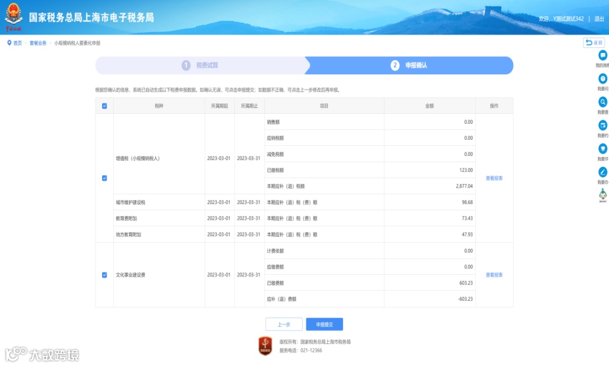Uncheck the 文化事业建设费 row checkbox
The image size is (609, 366).
click(104, 275)
